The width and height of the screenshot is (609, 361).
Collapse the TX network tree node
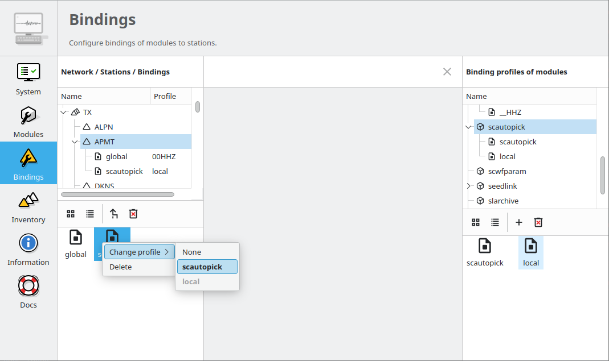64,113
